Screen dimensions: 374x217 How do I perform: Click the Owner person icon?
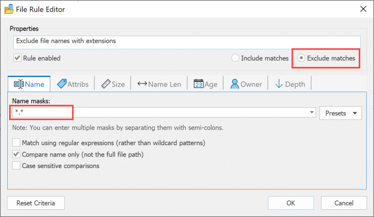(235, 84)
